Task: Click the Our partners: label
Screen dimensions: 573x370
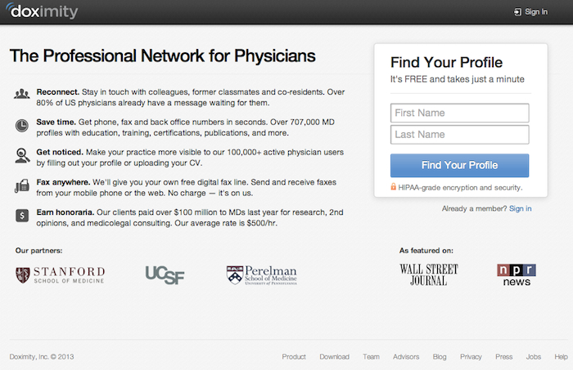Action: 38,251
